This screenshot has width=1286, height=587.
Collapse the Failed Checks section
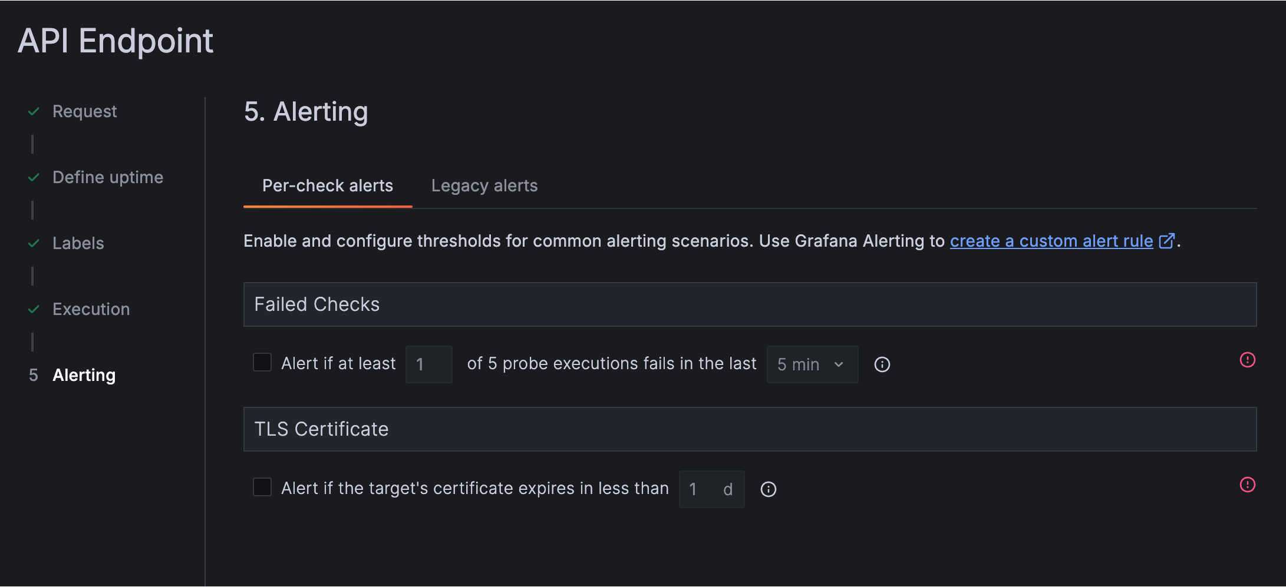(316, 304)
